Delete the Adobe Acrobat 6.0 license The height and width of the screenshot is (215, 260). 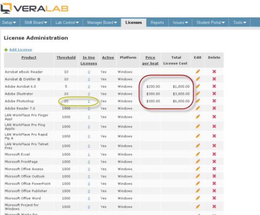(x=214, y=86)
